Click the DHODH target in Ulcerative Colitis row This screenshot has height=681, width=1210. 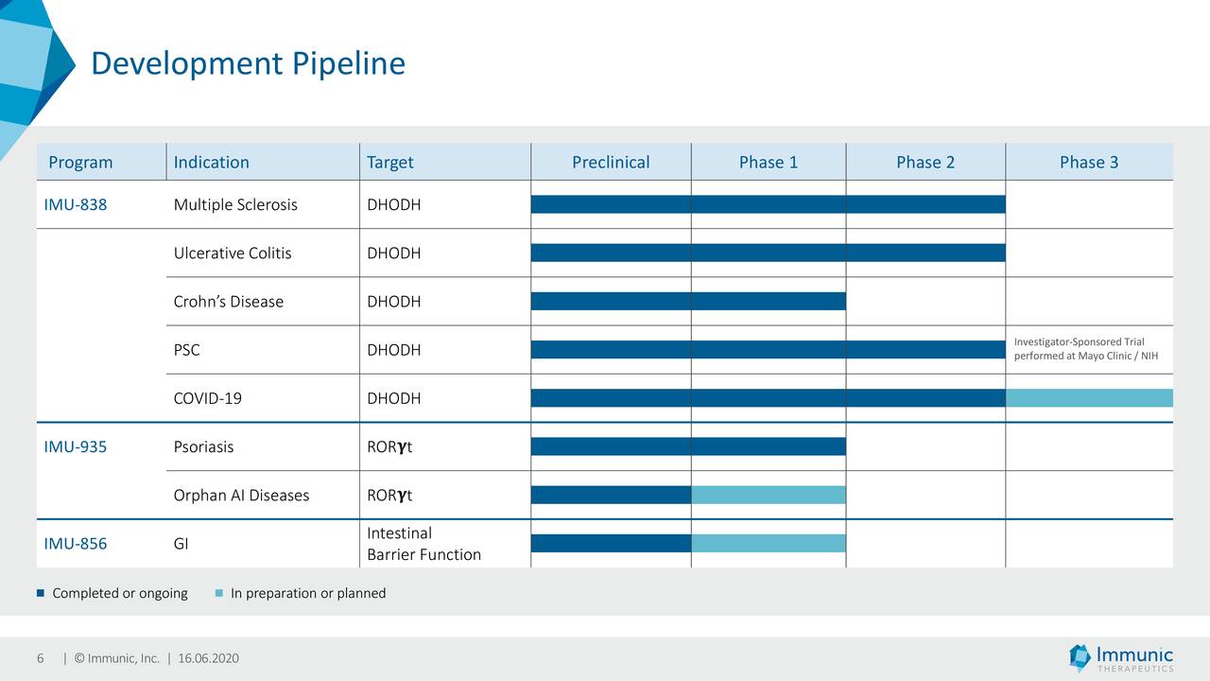(393, 253)
